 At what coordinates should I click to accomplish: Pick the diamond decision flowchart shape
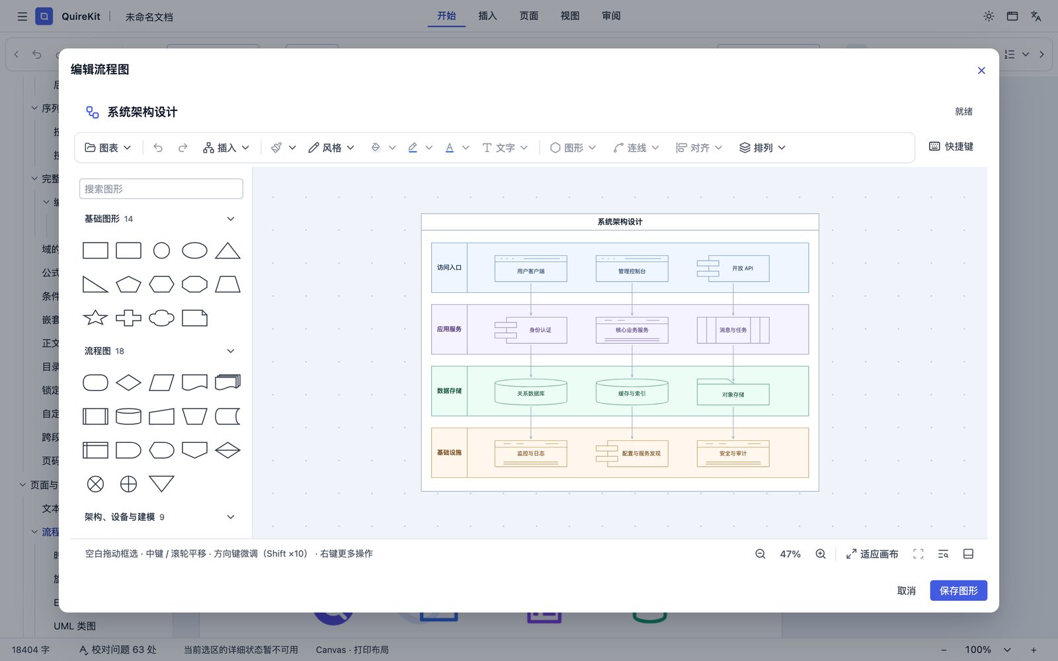pos(128,383)
